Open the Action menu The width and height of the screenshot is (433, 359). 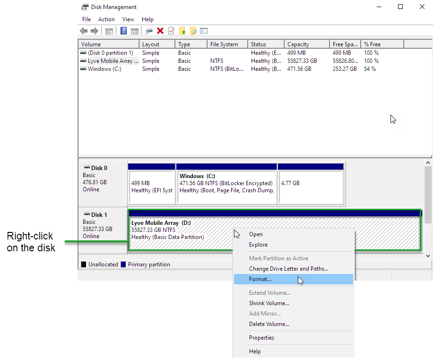(x=106, y=19)
